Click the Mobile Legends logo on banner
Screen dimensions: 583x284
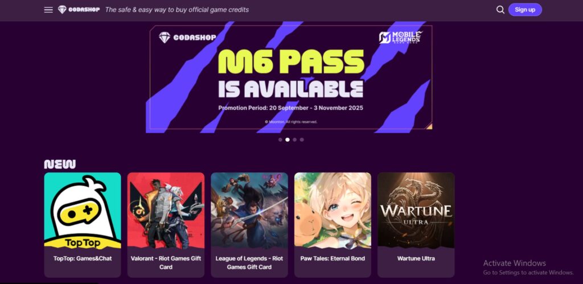[401, 37]
